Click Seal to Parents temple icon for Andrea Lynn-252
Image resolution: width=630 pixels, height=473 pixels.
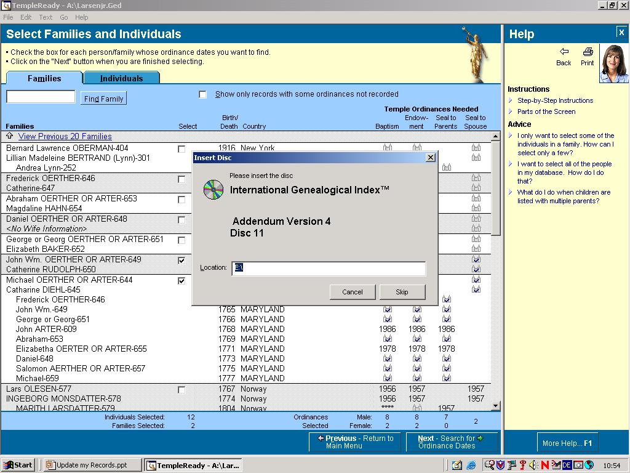click(447, 168)
